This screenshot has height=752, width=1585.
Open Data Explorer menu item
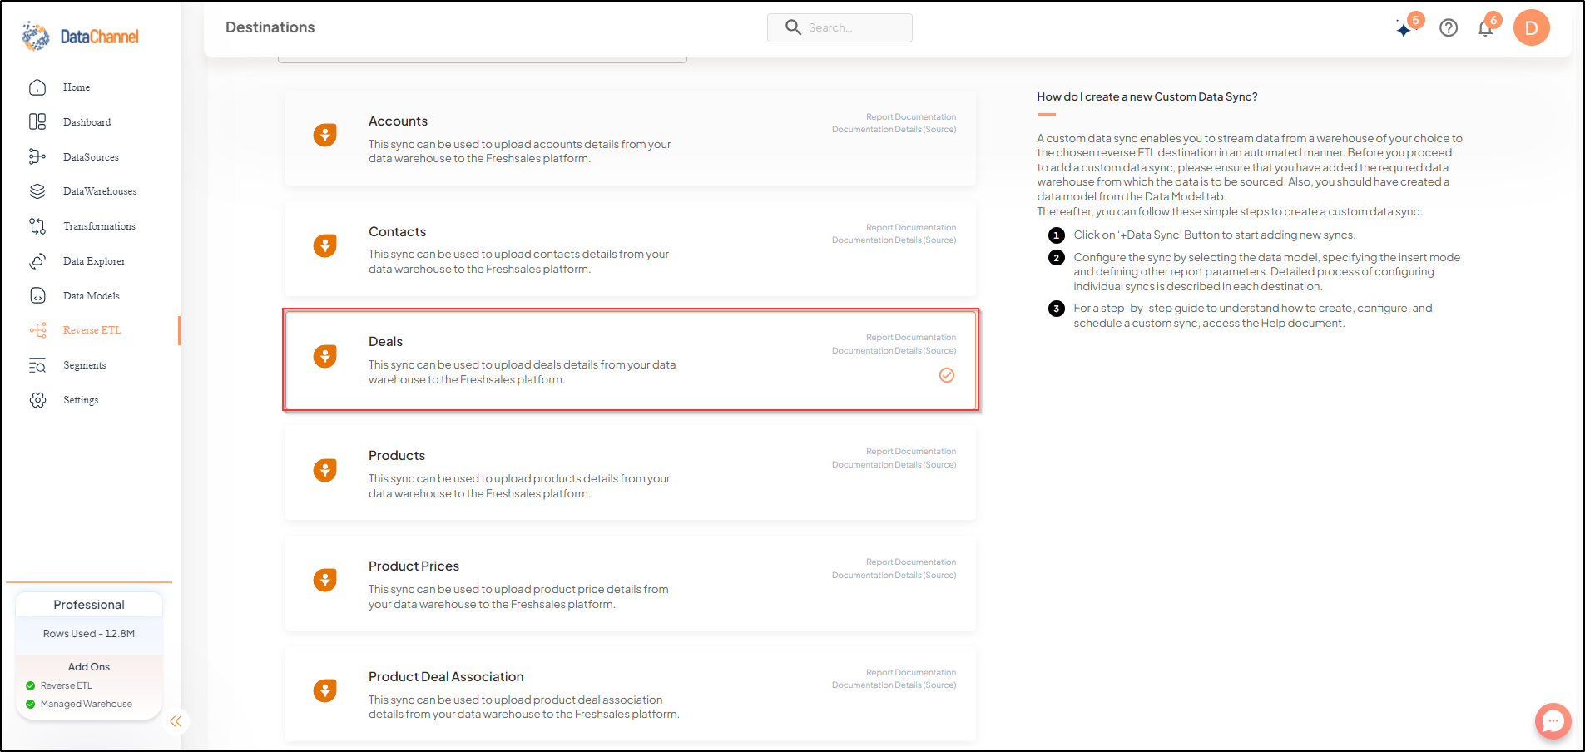(x=94, y=261)
